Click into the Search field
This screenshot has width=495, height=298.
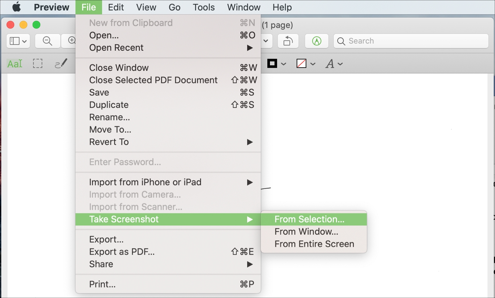pos(411,41)
